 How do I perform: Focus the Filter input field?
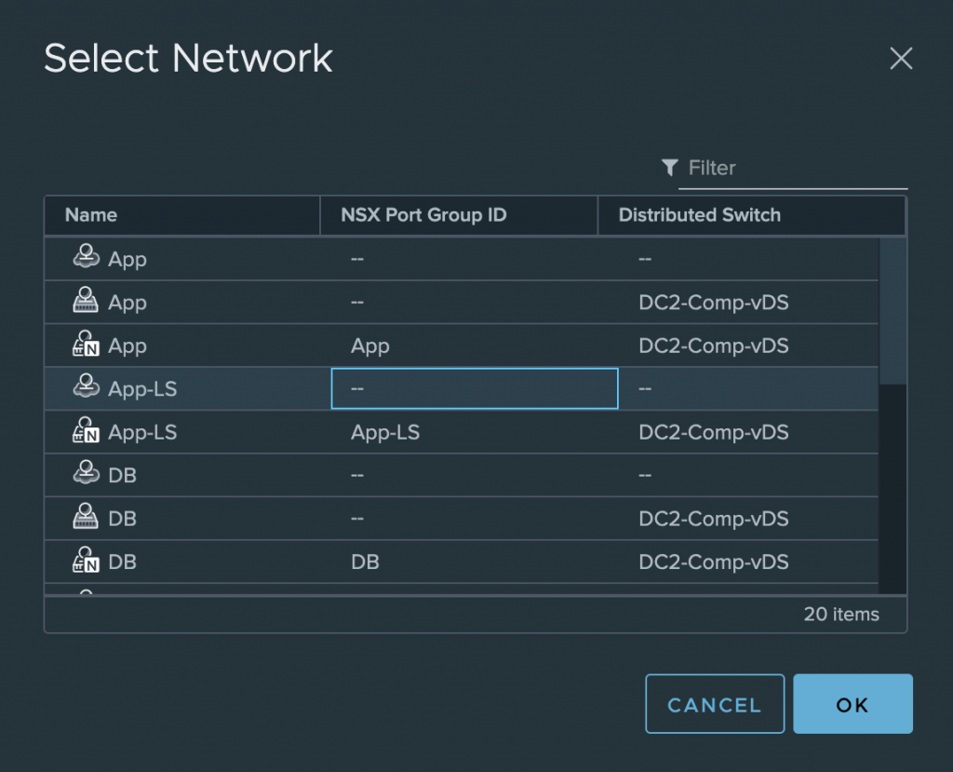pyautogui.click(x=793, y=169)
